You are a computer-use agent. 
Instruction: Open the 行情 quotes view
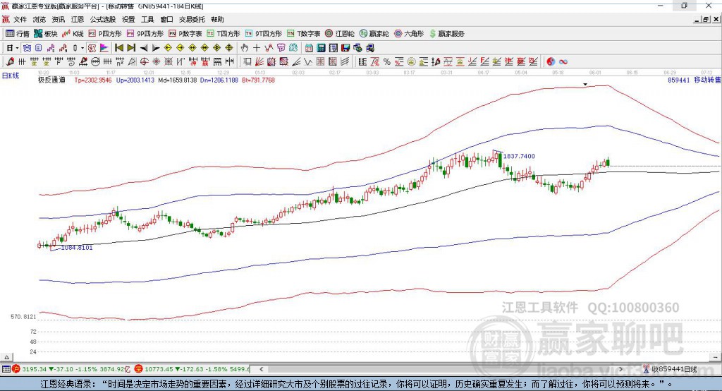(x=18, y=34)
